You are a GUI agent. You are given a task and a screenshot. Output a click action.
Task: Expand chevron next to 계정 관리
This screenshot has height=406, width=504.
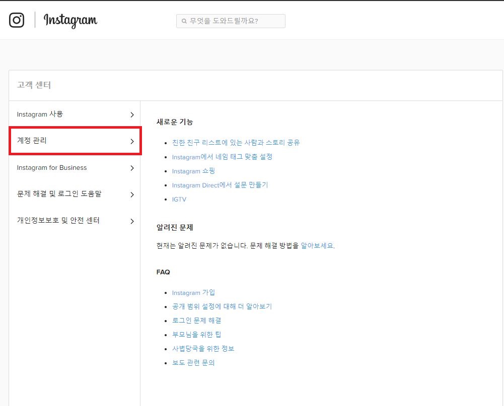pos(132,141)
